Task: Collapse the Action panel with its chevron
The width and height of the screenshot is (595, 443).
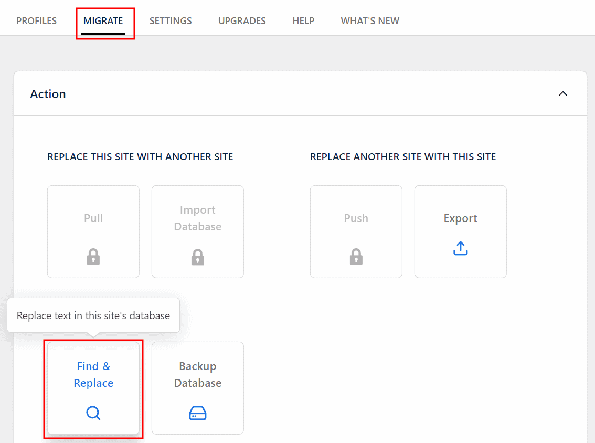Action: (563, 93)
